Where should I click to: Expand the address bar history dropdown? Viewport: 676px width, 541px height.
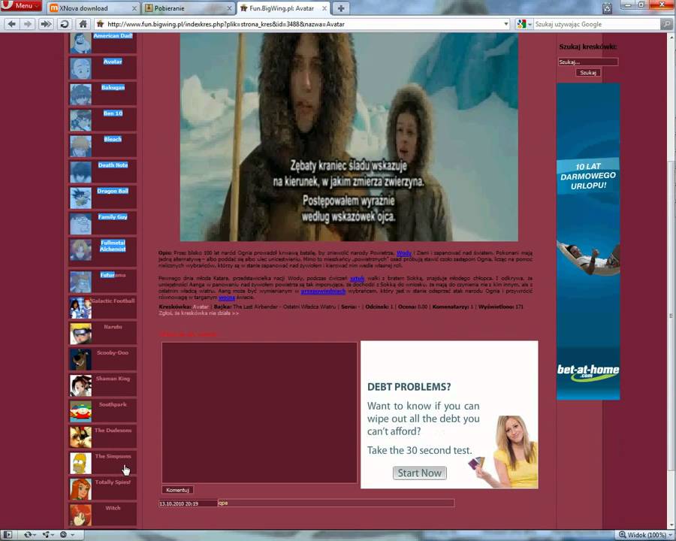click(506, 24)
